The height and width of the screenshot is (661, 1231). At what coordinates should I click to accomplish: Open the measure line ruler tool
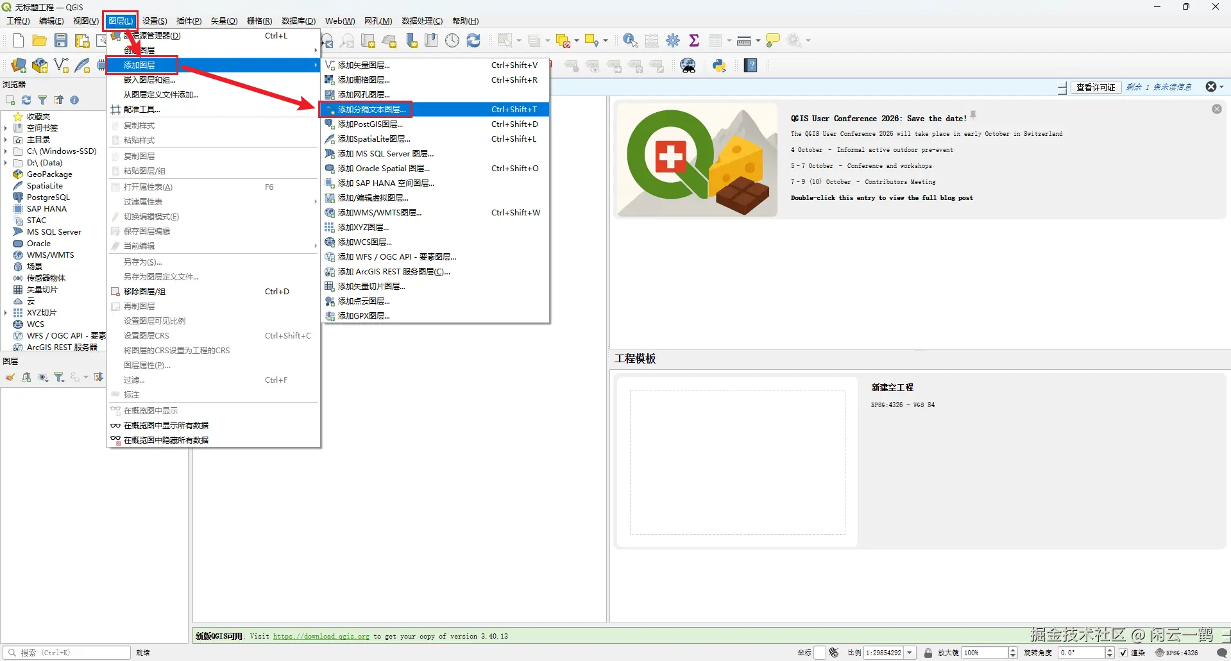tap(744, 41)
